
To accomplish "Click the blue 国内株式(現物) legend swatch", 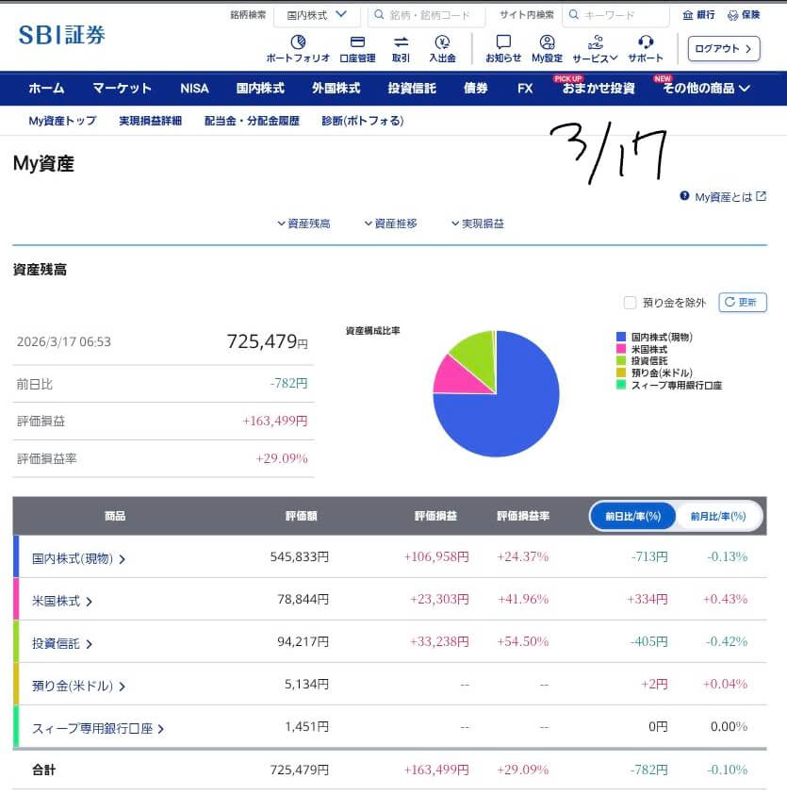I will pos(620,337).
